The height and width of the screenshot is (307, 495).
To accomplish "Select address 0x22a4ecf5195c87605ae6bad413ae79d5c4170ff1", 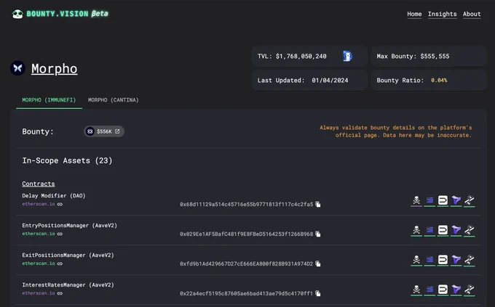I will (247, 293).
